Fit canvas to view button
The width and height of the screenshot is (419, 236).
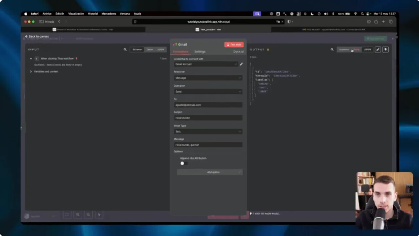[x=67, y=215]
